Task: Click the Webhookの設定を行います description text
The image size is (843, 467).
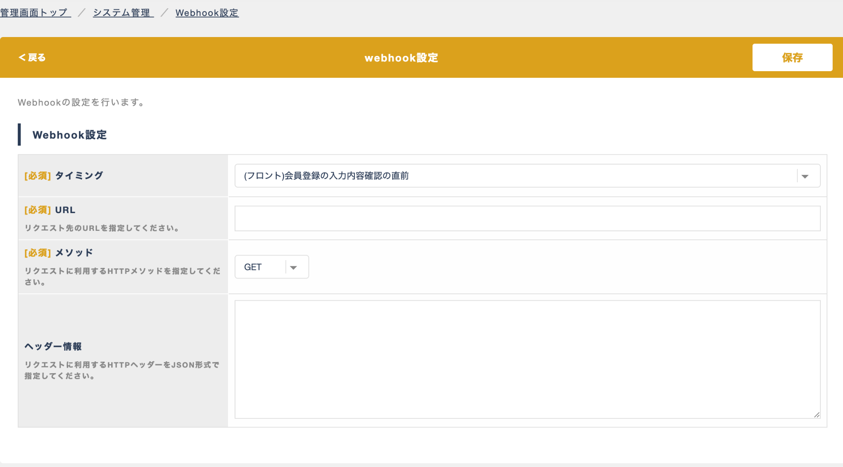Action: (x=81, y=102)
